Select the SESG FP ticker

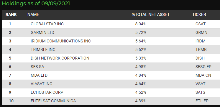click(x=203, y=67)
